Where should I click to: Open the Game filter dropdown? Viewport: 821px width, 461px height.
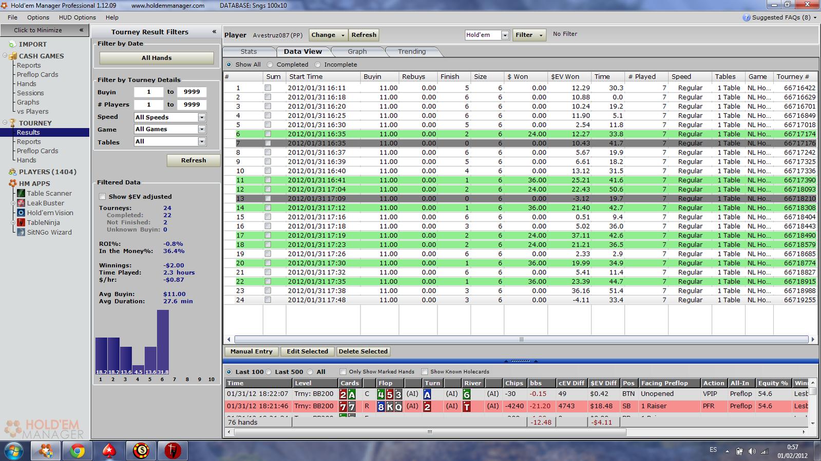(202, 129)
